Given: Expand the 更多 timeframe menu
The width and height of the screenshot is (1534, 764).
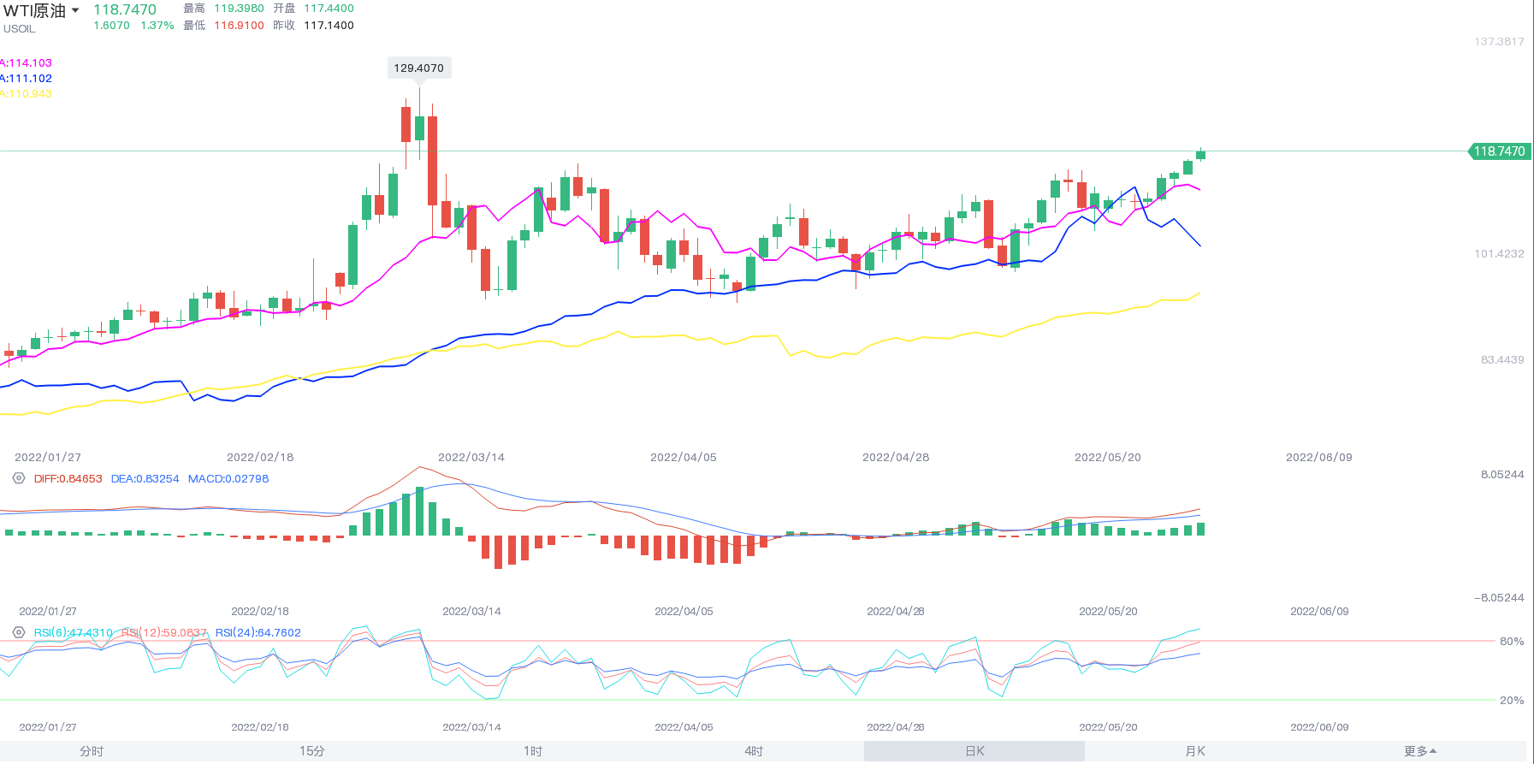Looking at the screenshot, I should click(1419, 751).
